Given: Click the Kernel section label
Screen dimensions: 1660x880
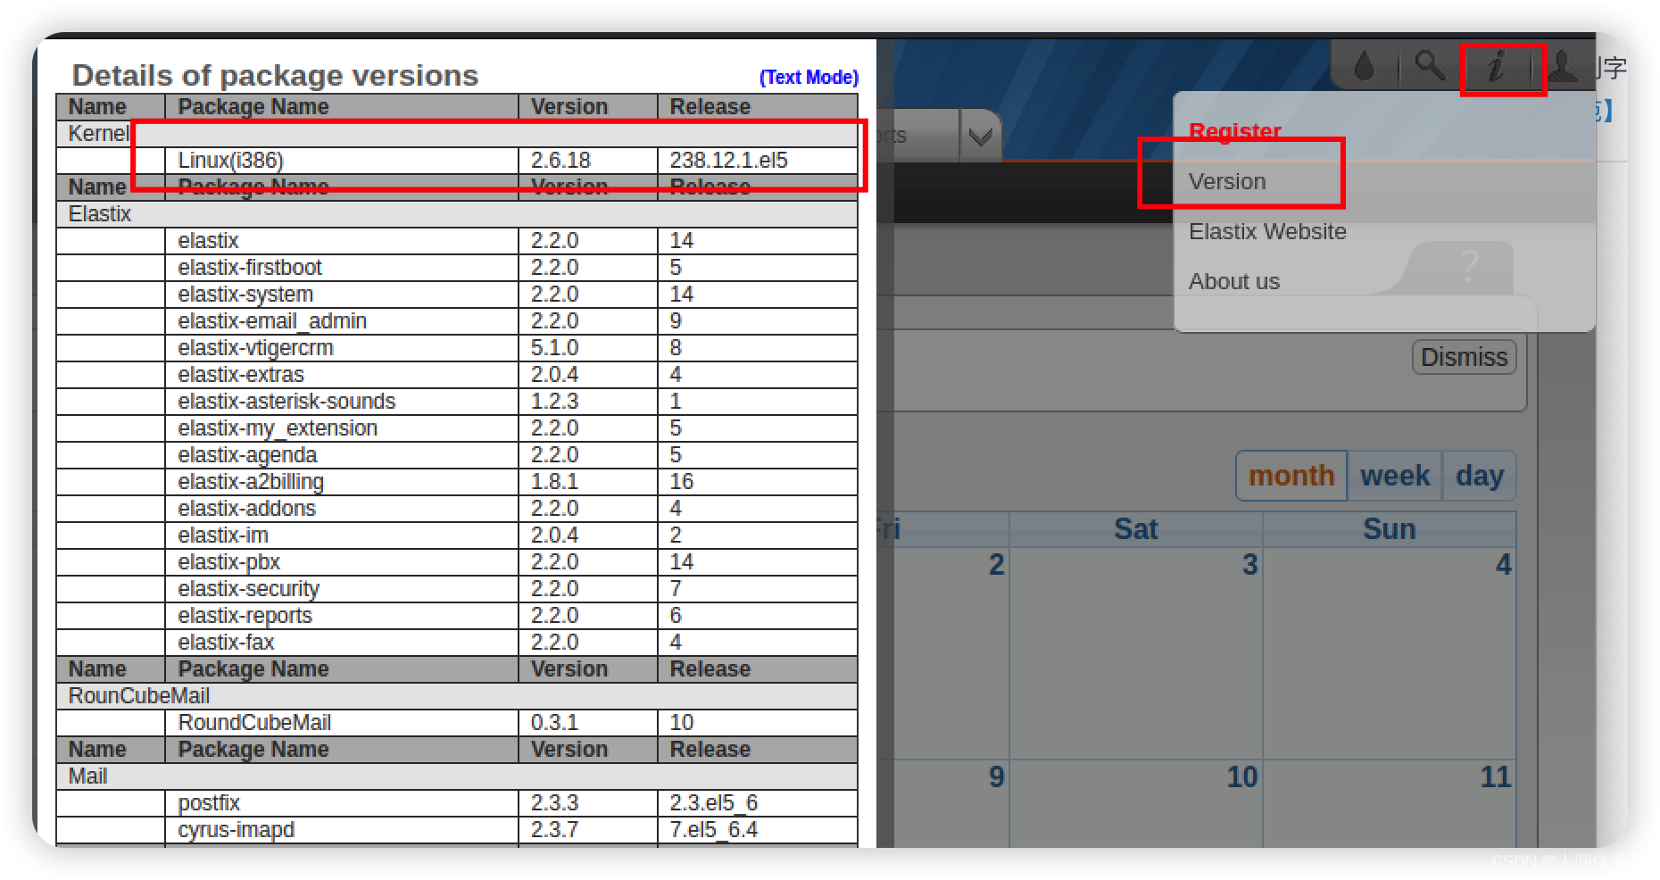Looking at the screenshot, I should pos(98,134).
